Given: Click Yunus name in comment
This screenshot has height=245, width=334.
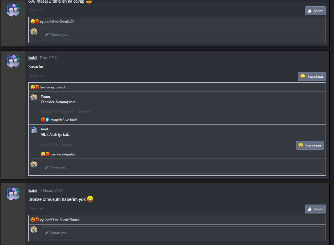Looking at the screenshot, I should pyautogui.click(x=45, y=96).
